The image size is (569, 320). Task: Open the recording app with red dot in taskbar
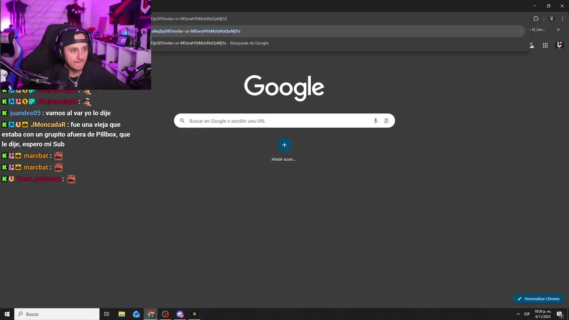(165, 314)
